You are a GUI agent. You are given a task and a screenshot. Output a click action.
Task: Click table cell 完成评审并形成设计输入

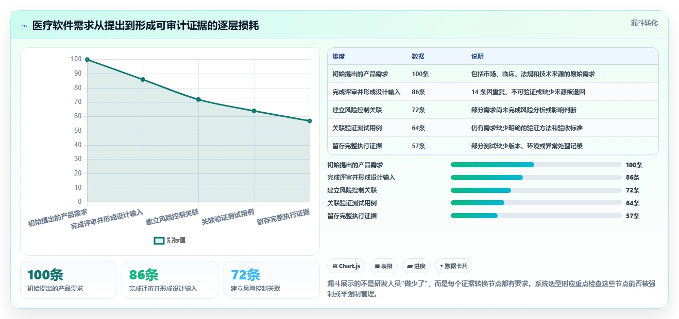(x=366, y=92)
